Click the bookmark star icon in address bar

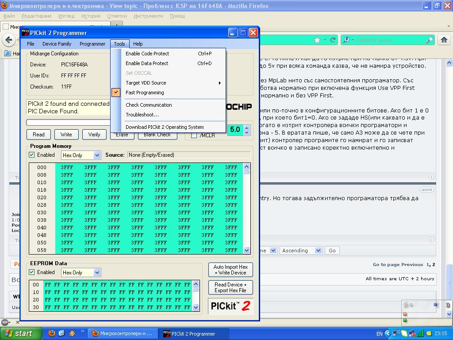pyautogui.click(x=317, y=40)
